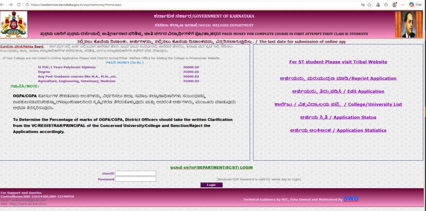Focus the UserID text field
Viewport: 426px width, 211px height.
point(136,173)
